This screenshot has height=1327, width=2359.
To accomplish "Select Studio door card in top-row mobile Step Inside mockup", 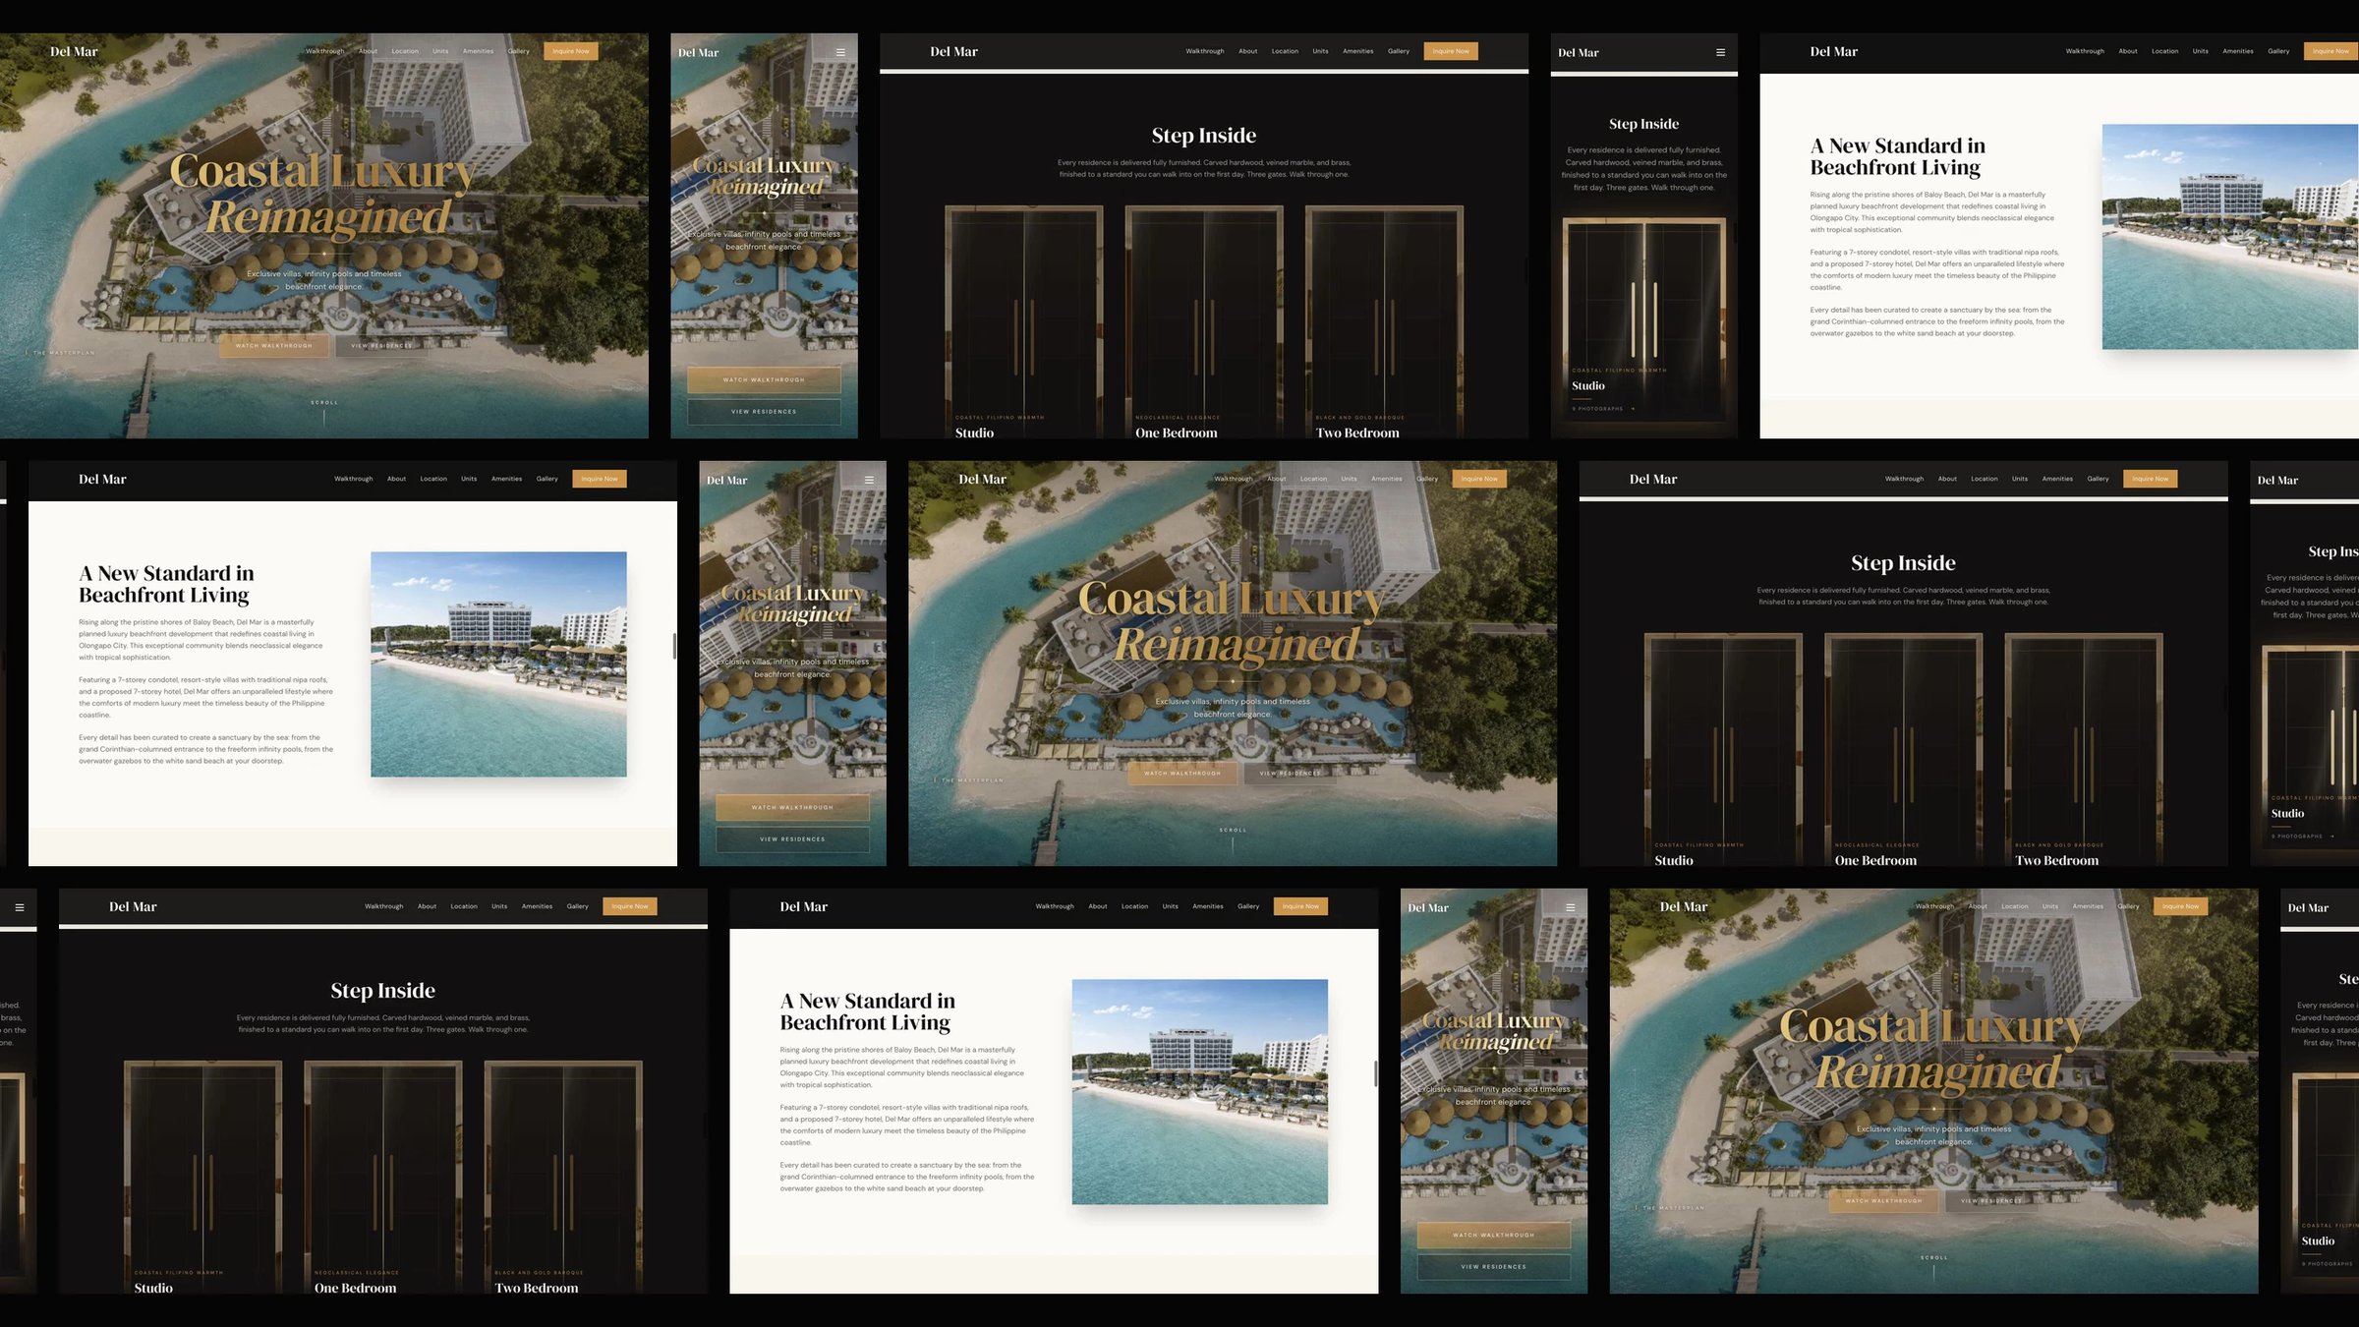I will coord(1643,321).
